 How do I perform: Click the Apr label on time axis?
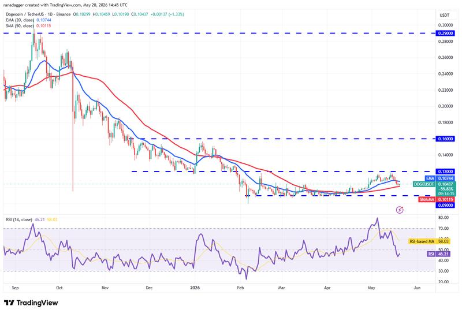click(x=327, y=288)
